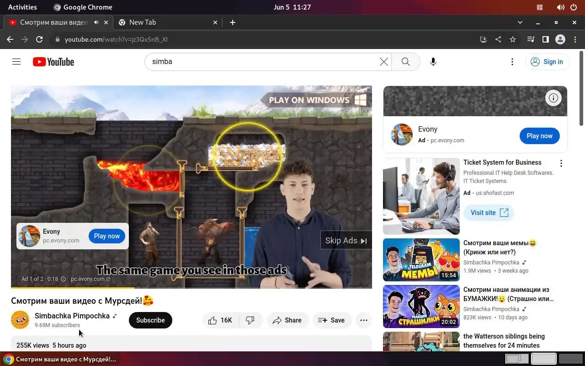Image resolution: width=585 pixels, height=366 pixels.
Task: Expand the video description with views text
Action: [191, 344]
